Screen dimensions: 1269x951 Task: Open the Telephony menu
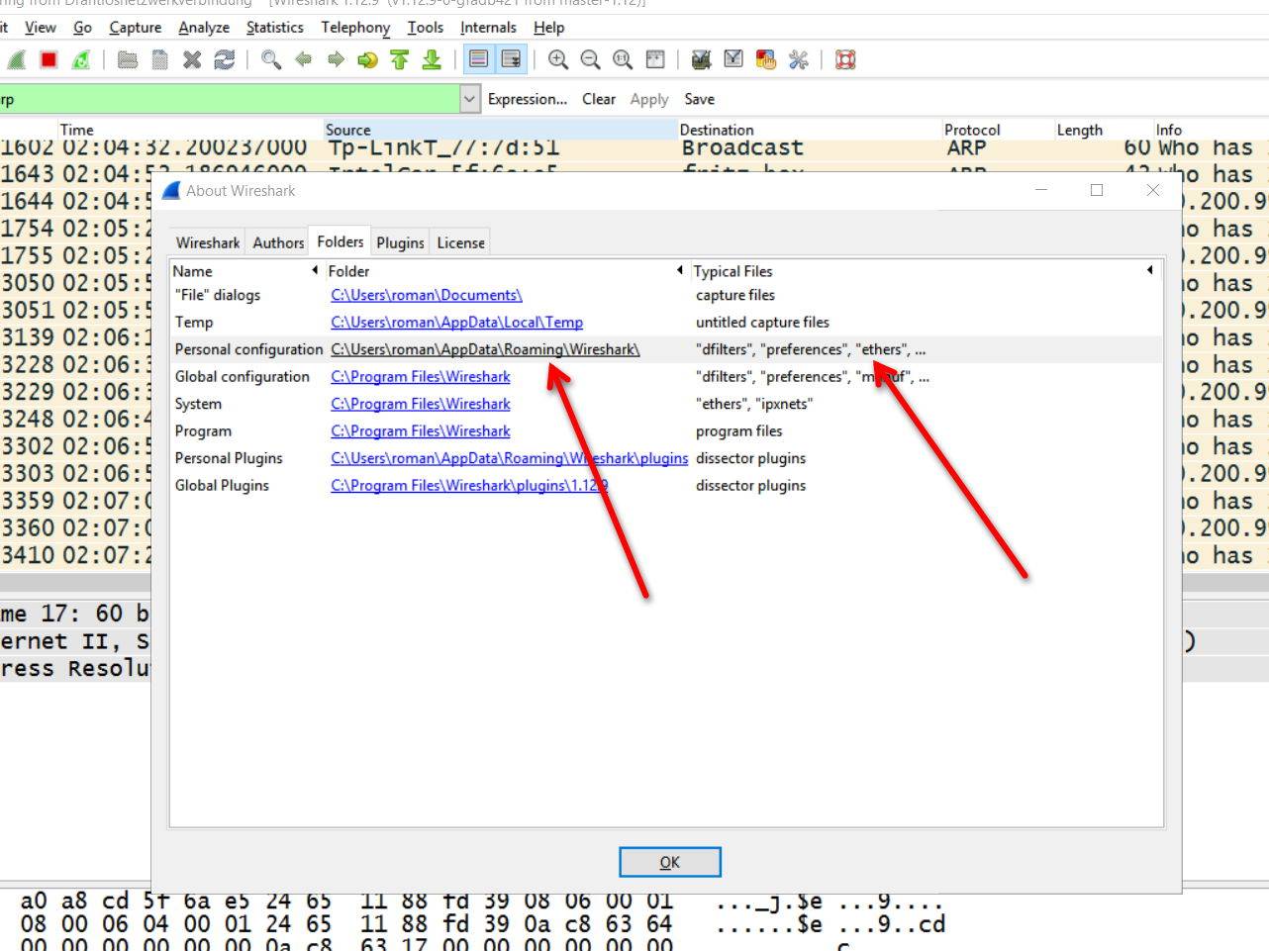(x=355, y=28)
